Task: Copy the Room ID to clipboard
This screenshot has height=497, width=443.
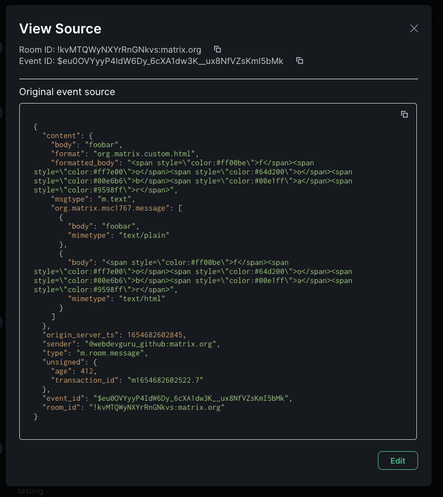Action: pyautogui.click(x=217, y=49)
